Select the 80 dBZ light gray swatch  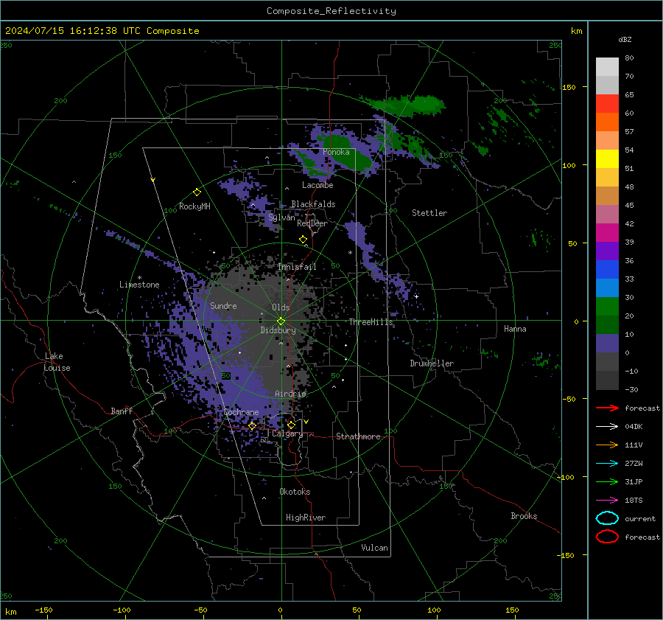[607, 66]
